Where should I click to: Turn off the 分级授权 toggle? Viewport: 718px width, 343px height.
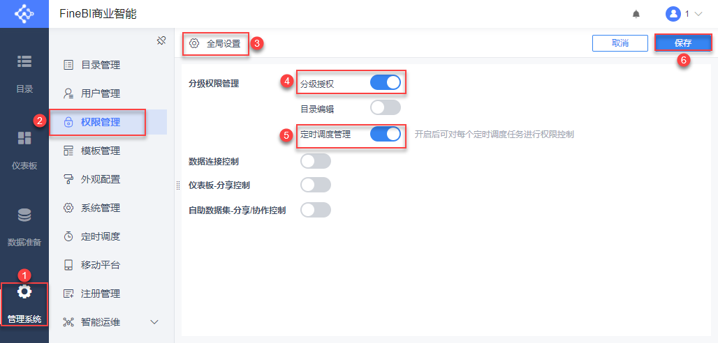[x=386, y=83]
